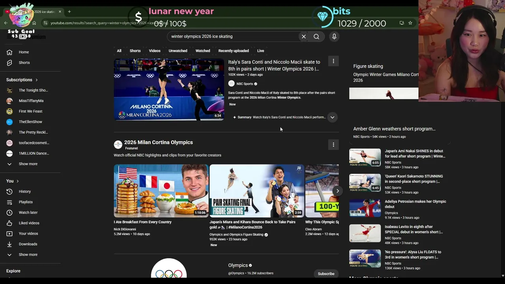Viewport: 505px width, 284px height.
Task: Advance the featured shelf with next arrow
Action: pos(338,191)
